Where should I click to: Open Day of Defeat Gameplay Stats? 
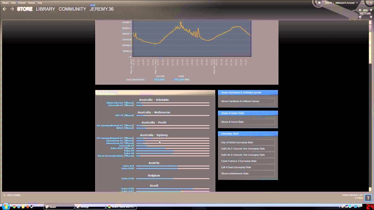(x=248, y=142)
